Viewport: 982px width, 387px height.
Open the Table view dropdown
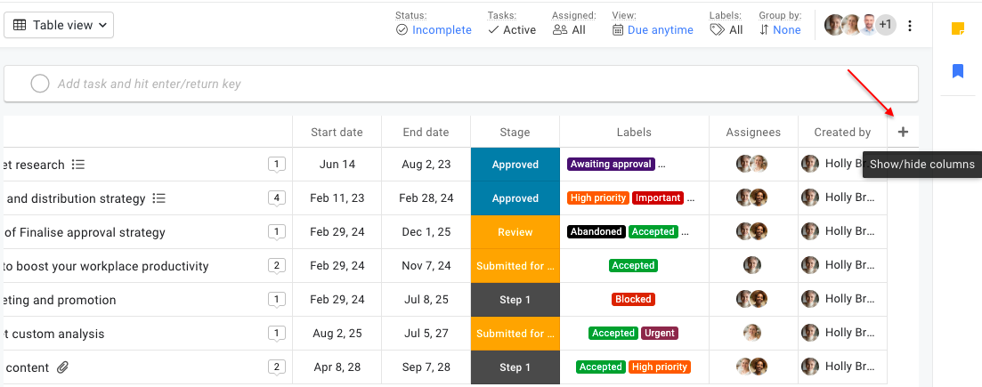pos(60,26)
